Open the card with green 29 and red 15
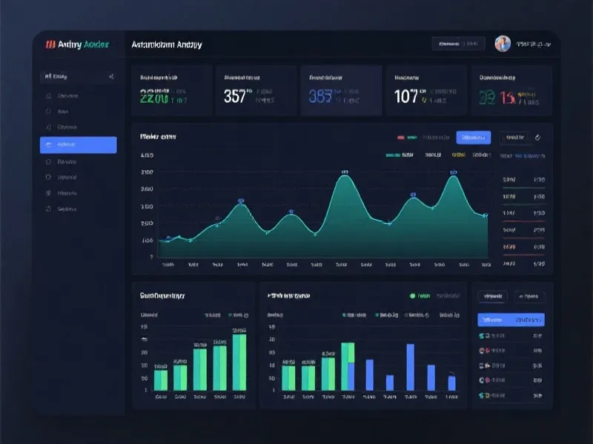 coord(511,90)
